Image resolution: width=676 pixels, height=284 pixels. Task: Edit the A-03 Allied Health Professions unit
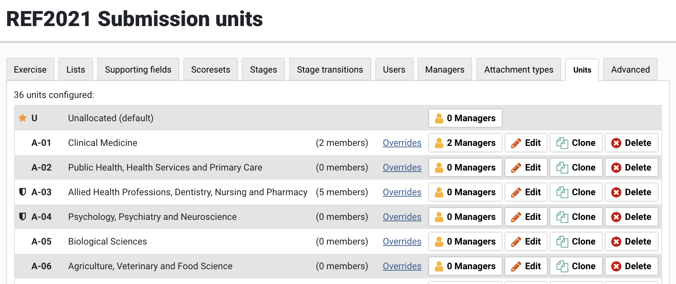coord(526,192)
